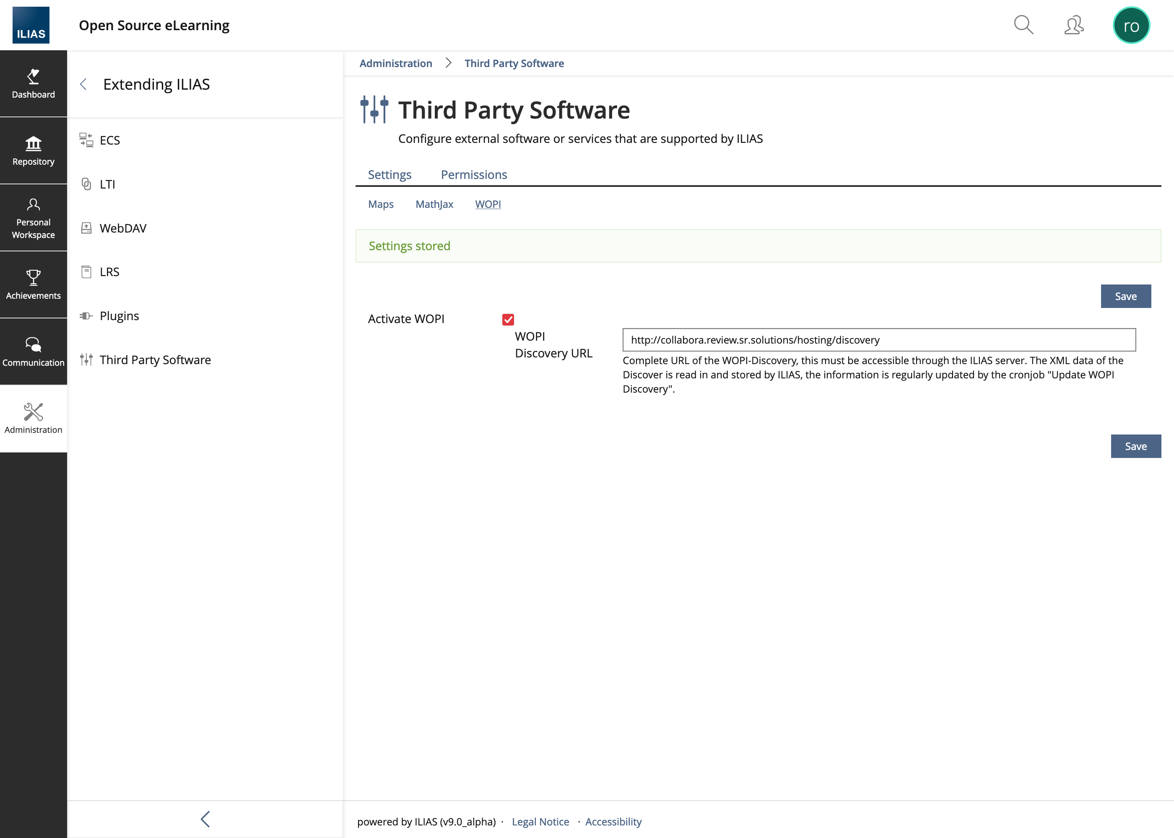Screen dimensions: 1174x838
Task: Open Plugins in the Extending ILIAS list
Action: coord(119,316)
